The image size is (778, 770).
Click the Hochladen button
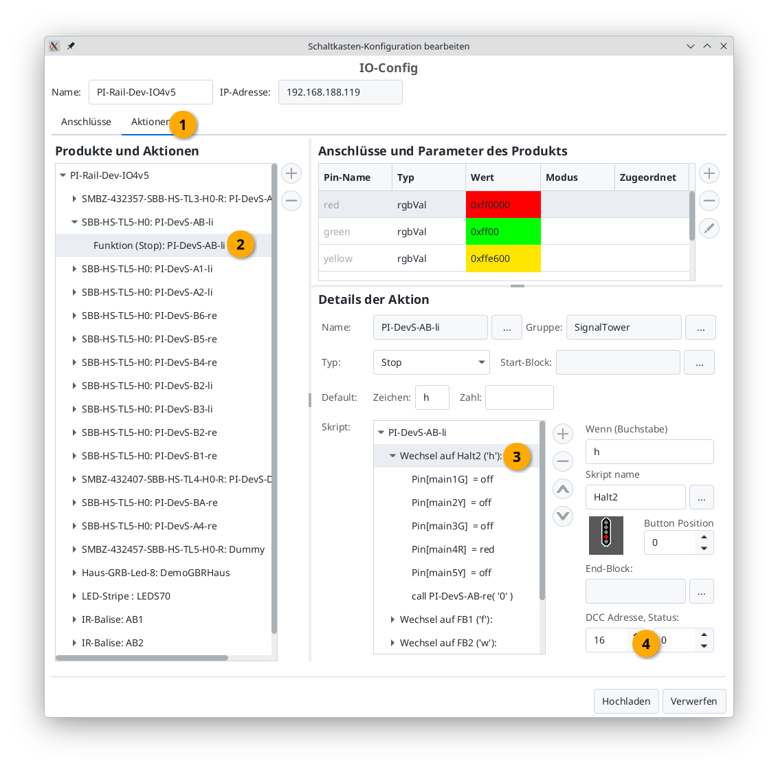click(x=626, y=701)
